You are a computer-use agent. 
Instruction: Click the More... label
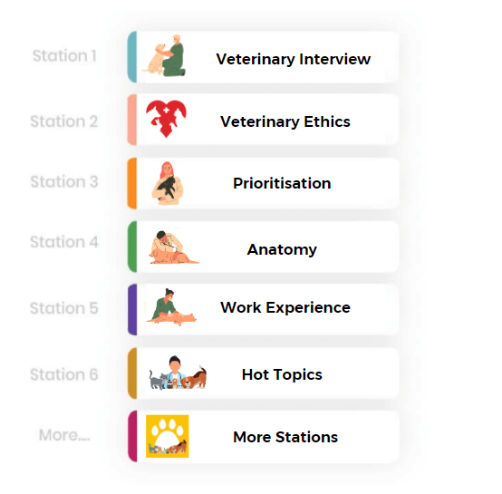click(x=64, y=435)
